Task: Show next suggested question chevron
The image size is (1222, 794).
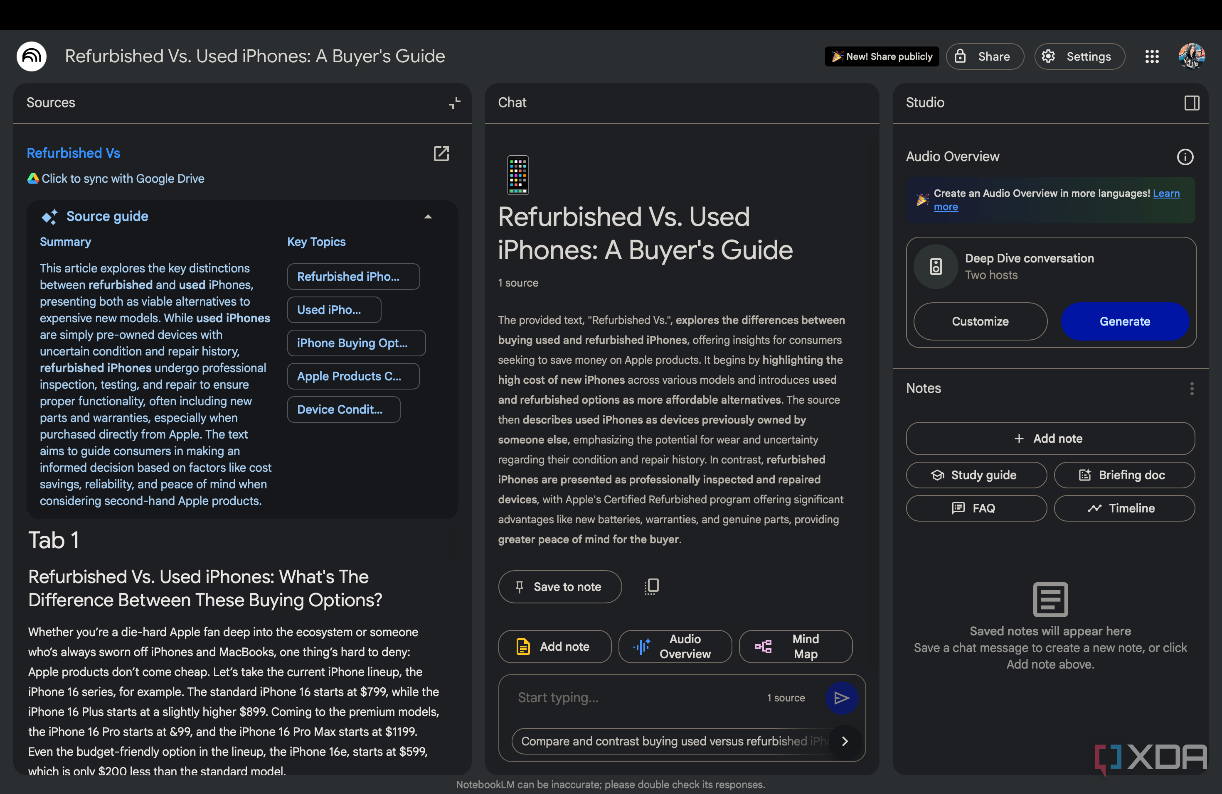Action: coord(845,741)
